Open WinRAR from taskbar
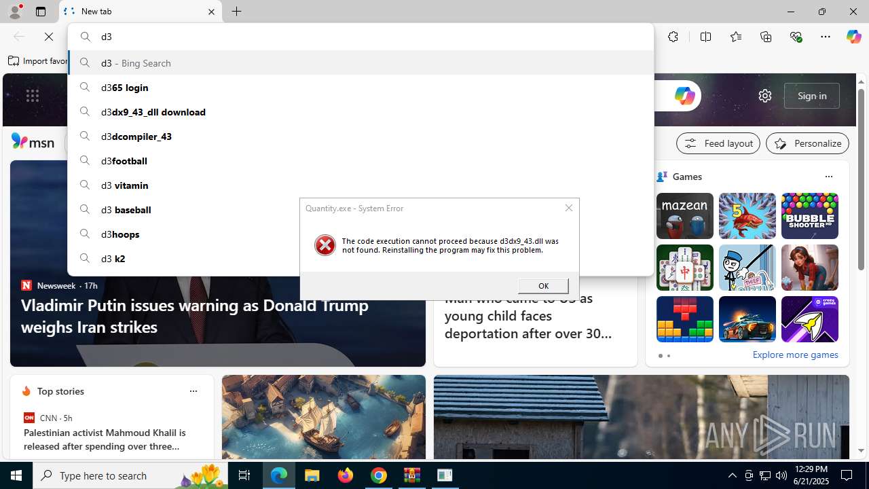The height and width of the screenshot is (489, 869). pyautogui.click(x=411, y=475)
